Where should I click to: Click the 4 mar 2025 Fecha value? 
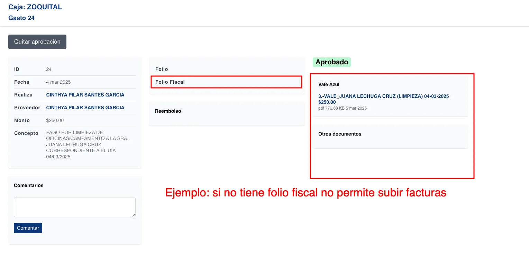click(58, 82)
